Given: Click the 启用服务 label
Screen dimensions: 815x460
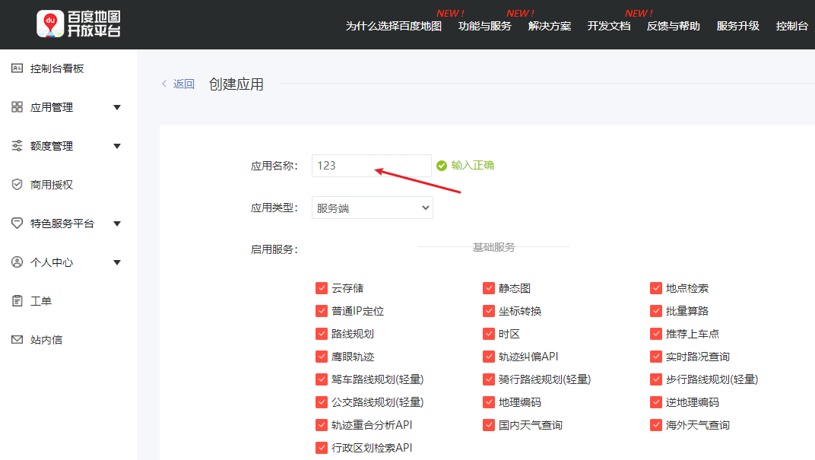Looking at the screenshot, I should 274,249.
